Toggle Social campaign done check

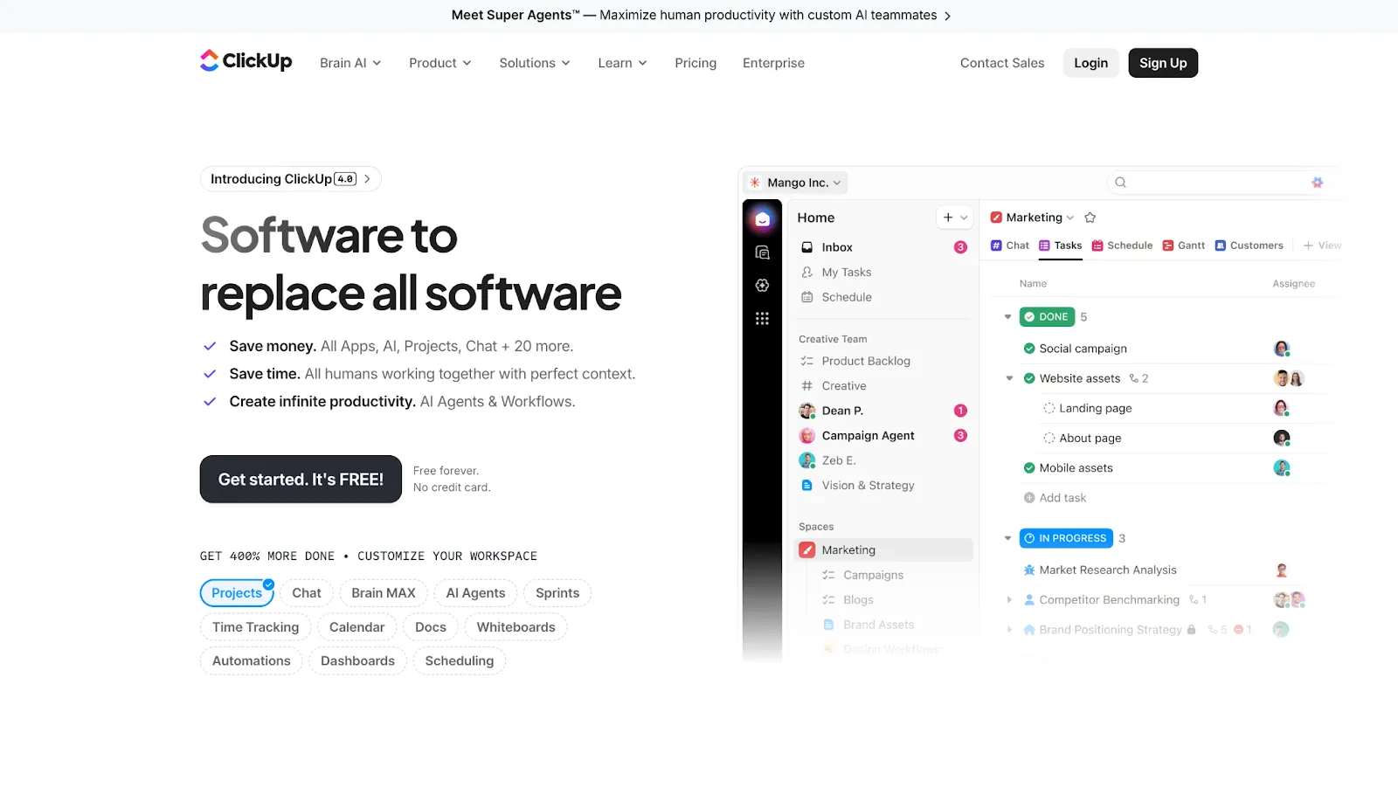pos(1029,349)
